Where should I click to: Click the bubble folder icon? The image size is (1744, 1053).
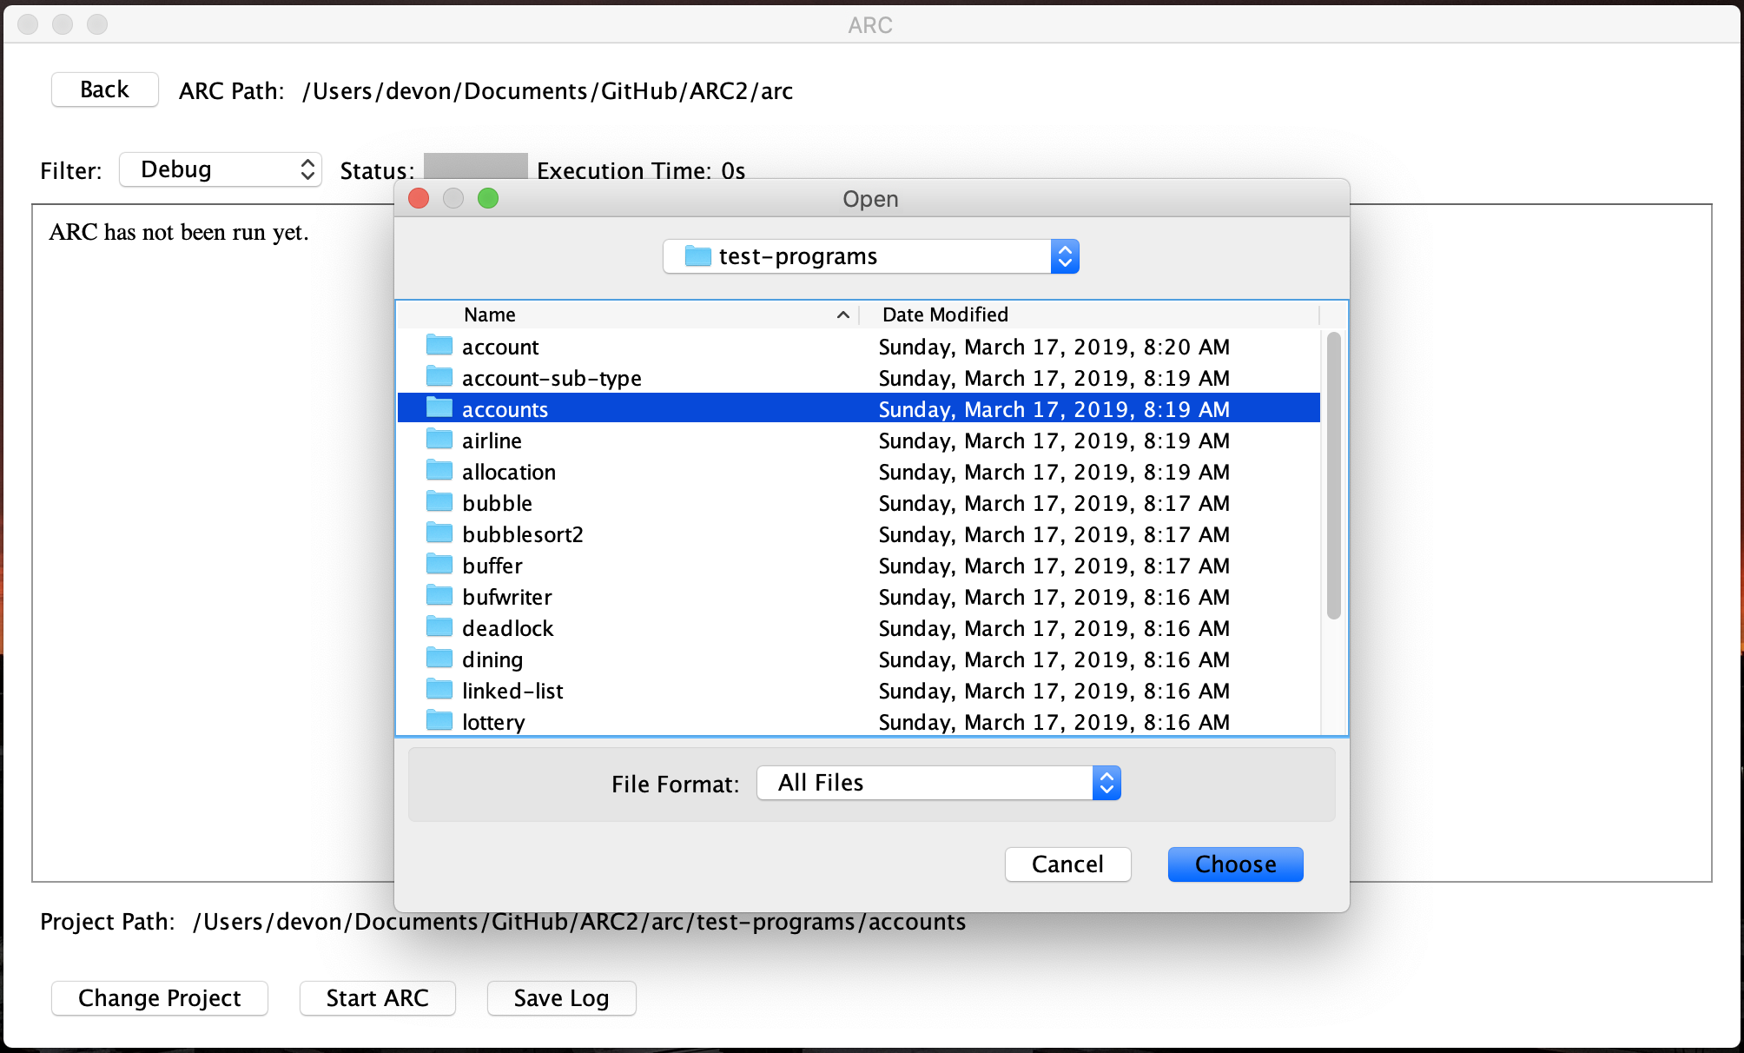pos(439,502)
